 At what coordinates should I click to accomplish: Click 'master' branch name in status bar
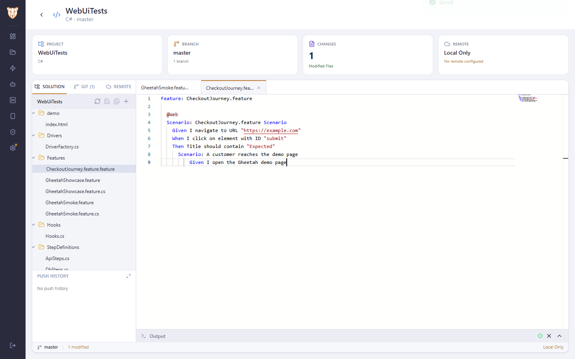(x=51, y=347)
